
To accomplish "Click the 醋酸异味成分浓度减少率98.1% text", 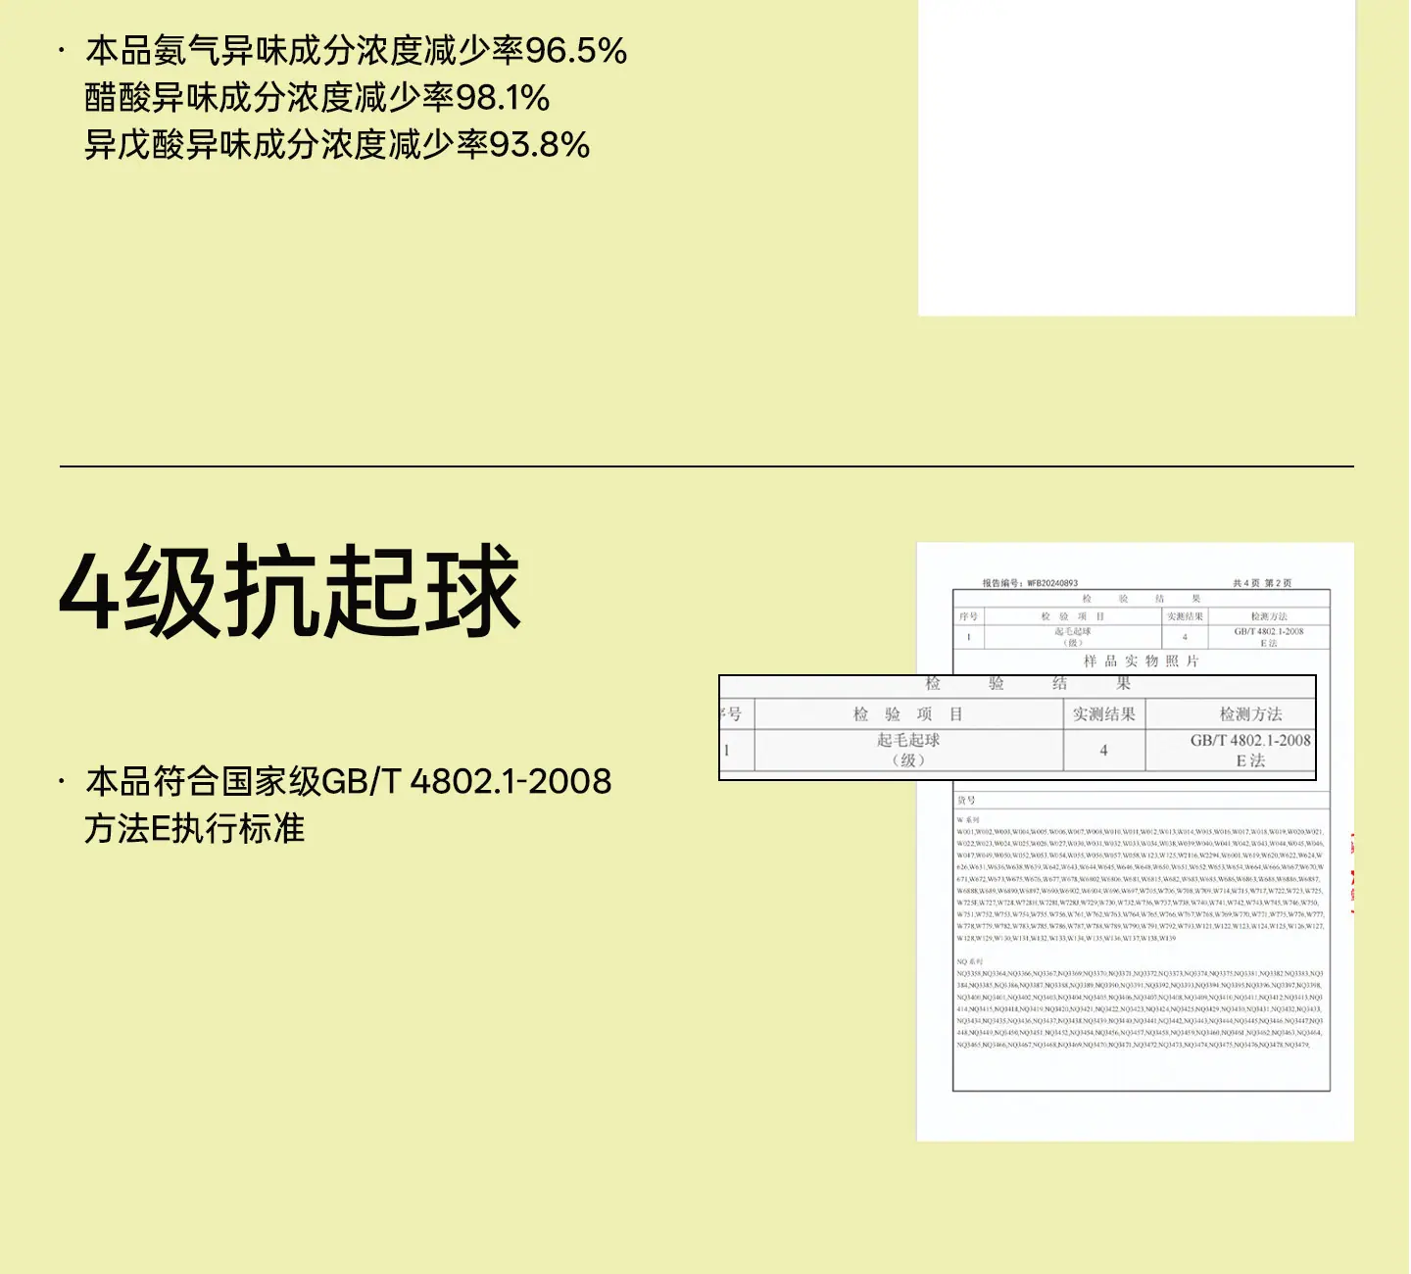I will tap(317, 97).
